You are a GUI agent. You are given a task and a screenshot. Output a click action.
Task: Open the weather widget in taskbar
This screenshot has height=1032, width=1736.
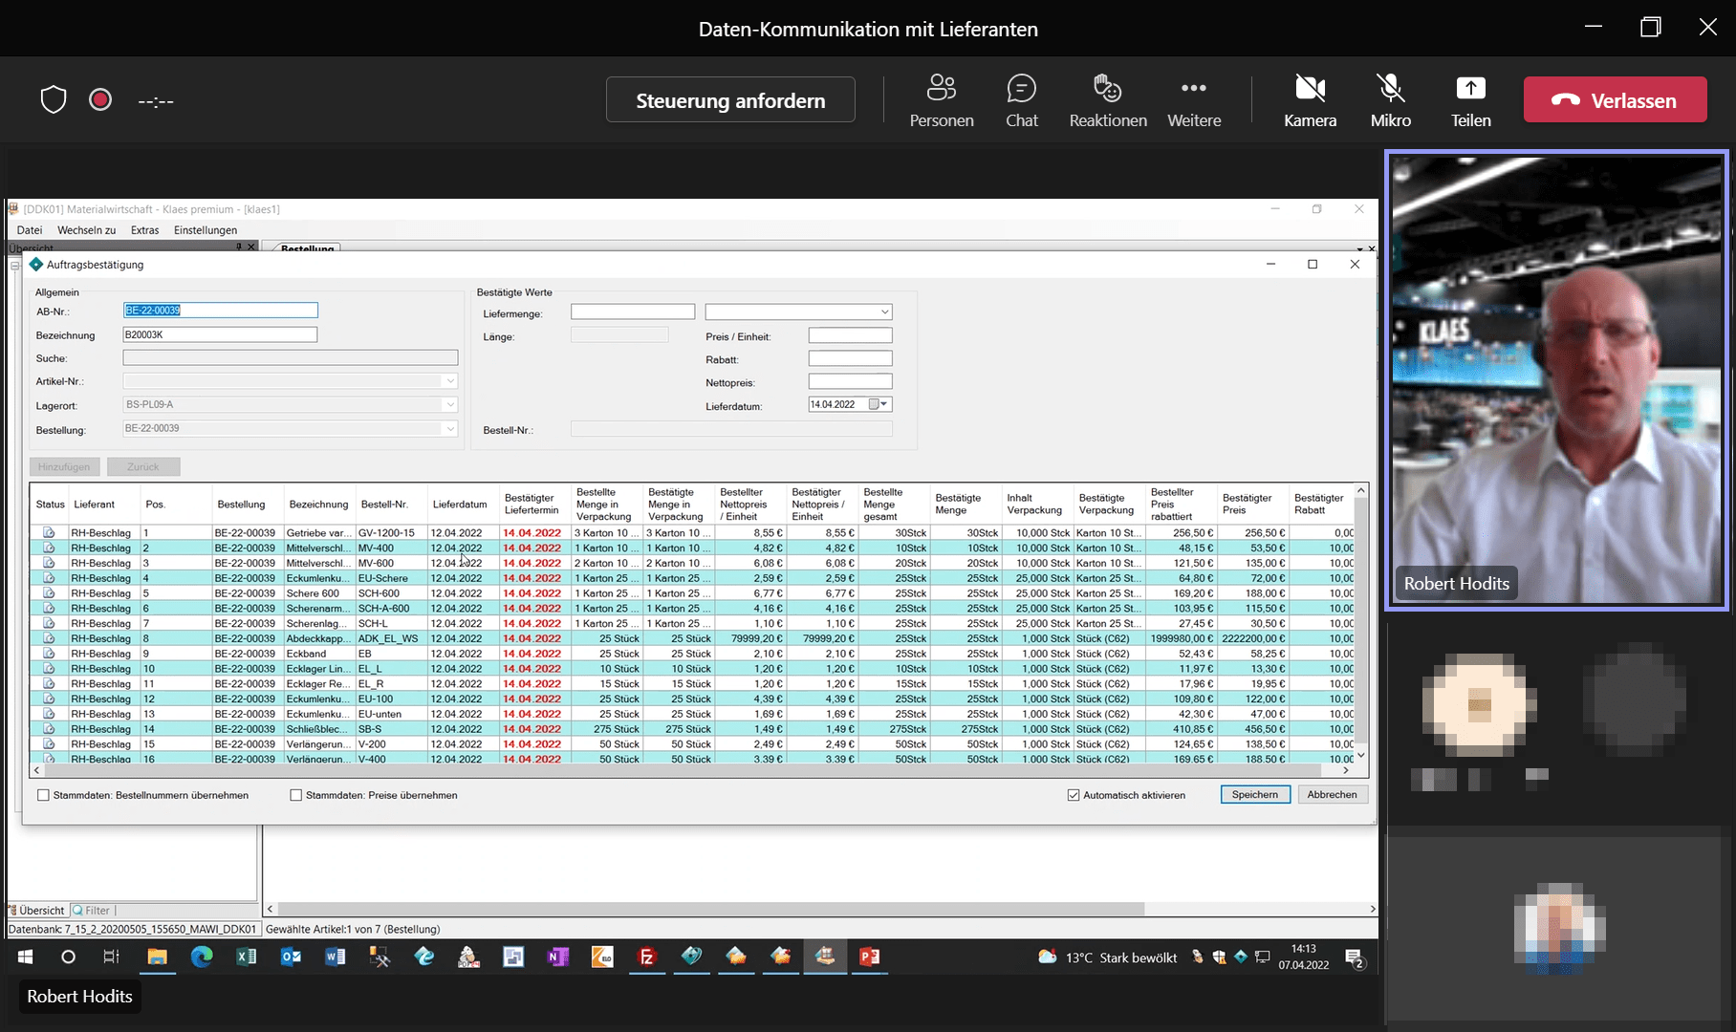1107,957
